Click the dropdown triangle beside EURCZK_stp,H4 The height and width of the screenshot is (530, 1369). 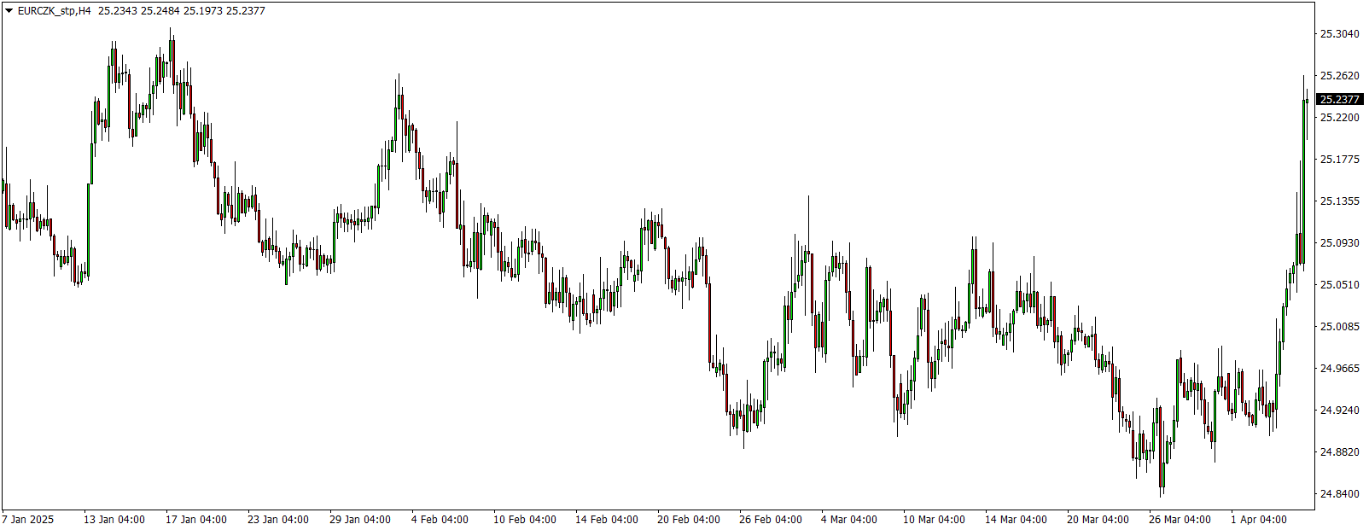[x=9, y=11]
